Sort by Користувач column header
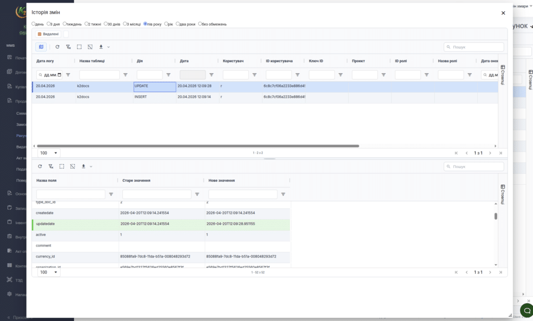Viewport: 533px width, 321px height. coord(233,61)
